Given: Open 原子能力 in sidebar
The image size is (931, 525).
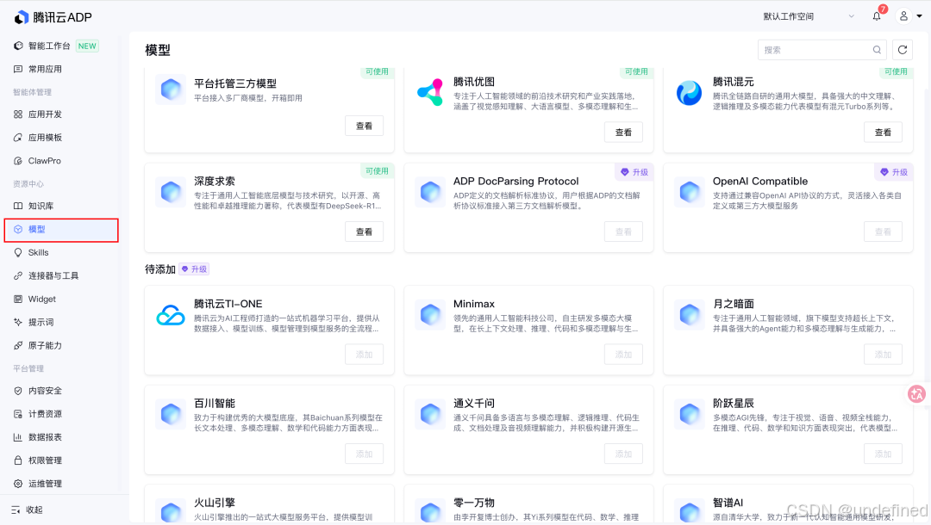Looking at the screenshot, I should point(61,345).
